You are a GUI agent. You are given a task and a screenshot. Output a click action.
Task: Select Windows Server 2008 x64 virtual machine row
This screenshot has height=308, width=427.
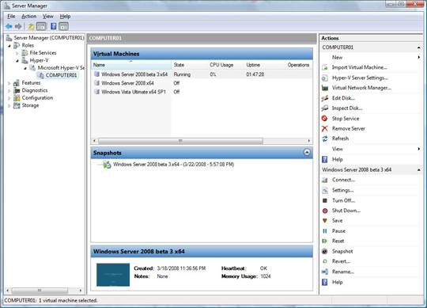(x=202, y=83)
